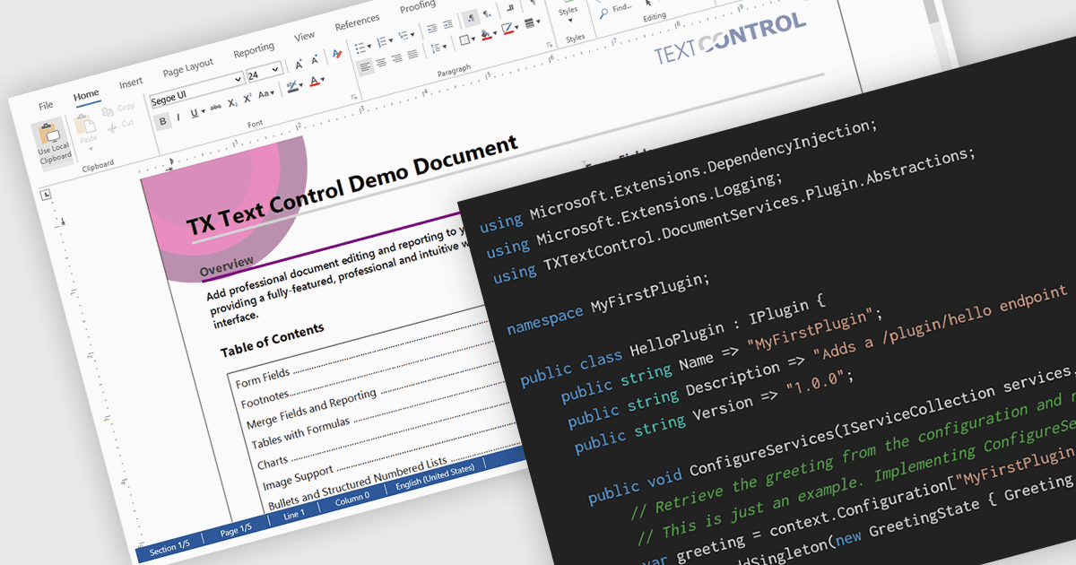This screenshot has height=565, width=1076.
Task: Decrease font size with shrink font icon
Action: [x=315, y=60]
